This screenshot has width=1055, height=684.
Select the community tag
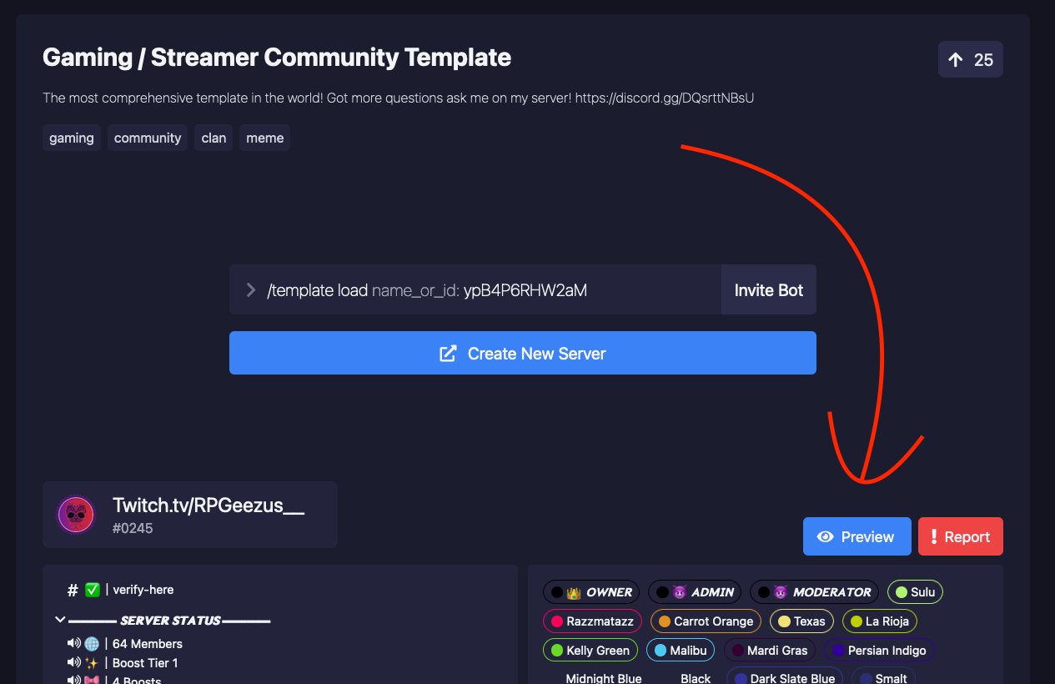click(x=148, y=138)
